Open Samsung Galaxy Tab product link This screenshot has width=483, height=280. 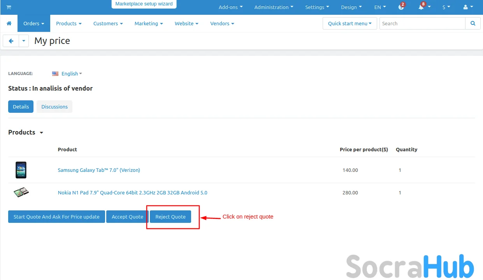click(x=99, y=170)
